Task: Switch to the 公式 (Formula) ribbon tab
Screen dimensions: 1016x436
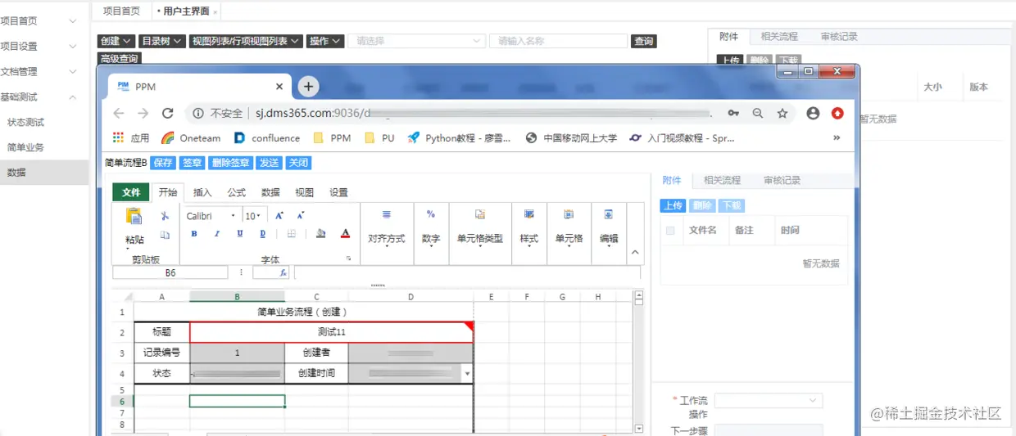Action: pyautogui.click(x=237, y=193)
